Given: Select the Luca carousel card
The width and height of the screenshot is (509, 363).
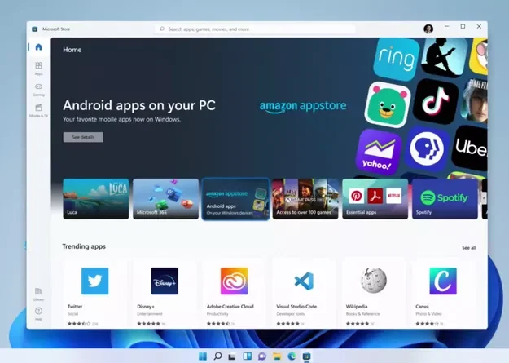Looking at the screenshot, I should tap(96, 199).
